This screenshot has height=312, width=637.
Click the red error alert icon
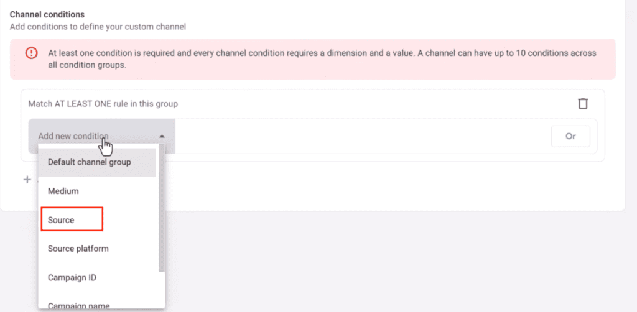click(x=31, y=53)
